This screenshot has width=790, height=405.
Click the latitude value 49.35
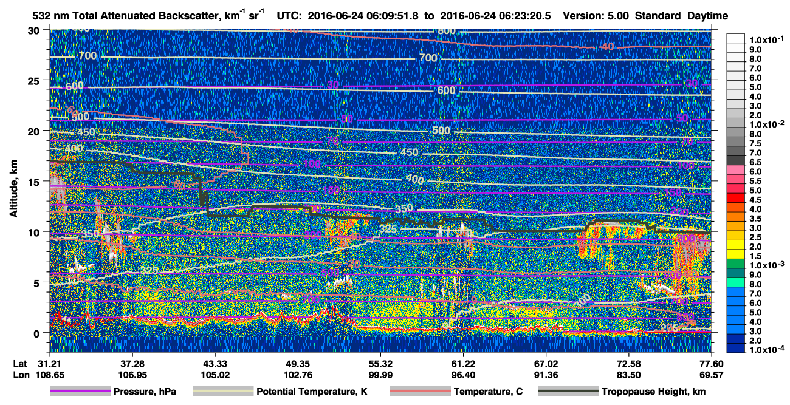pos(297,363)
